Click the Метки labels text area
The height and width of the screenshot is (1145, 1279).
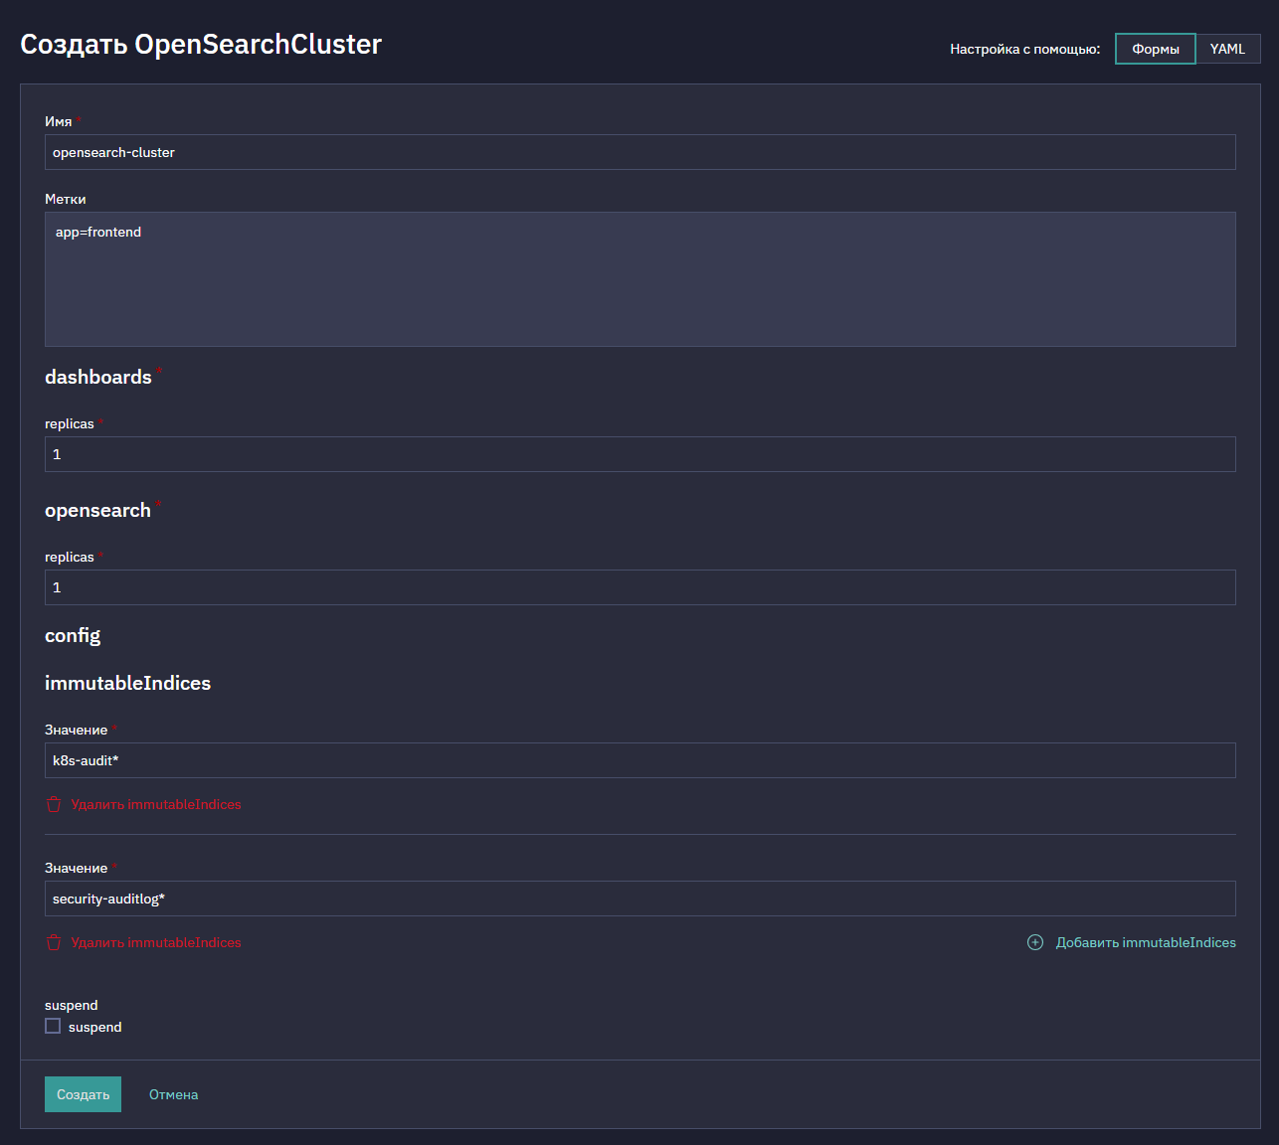[x=640, y=279]
